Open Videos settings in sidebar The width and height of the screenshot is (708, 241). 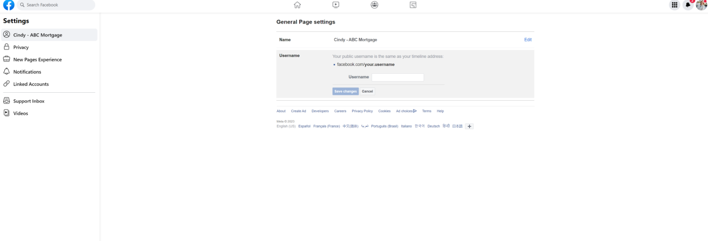coord(20,113)
